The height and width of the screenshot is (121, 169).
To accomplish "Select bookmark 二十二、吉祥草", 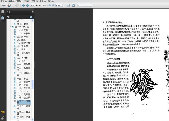I will (23, 107).
